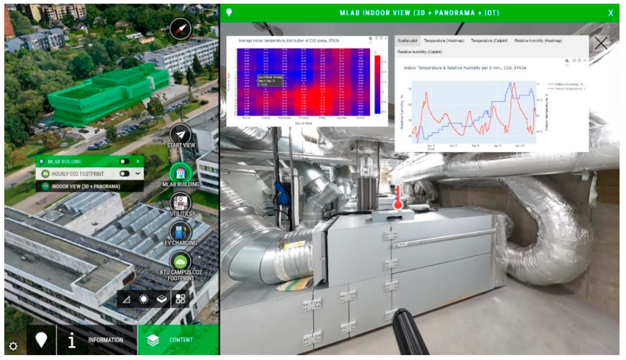Switch to Temperature (Heatmap) tab

444,41
